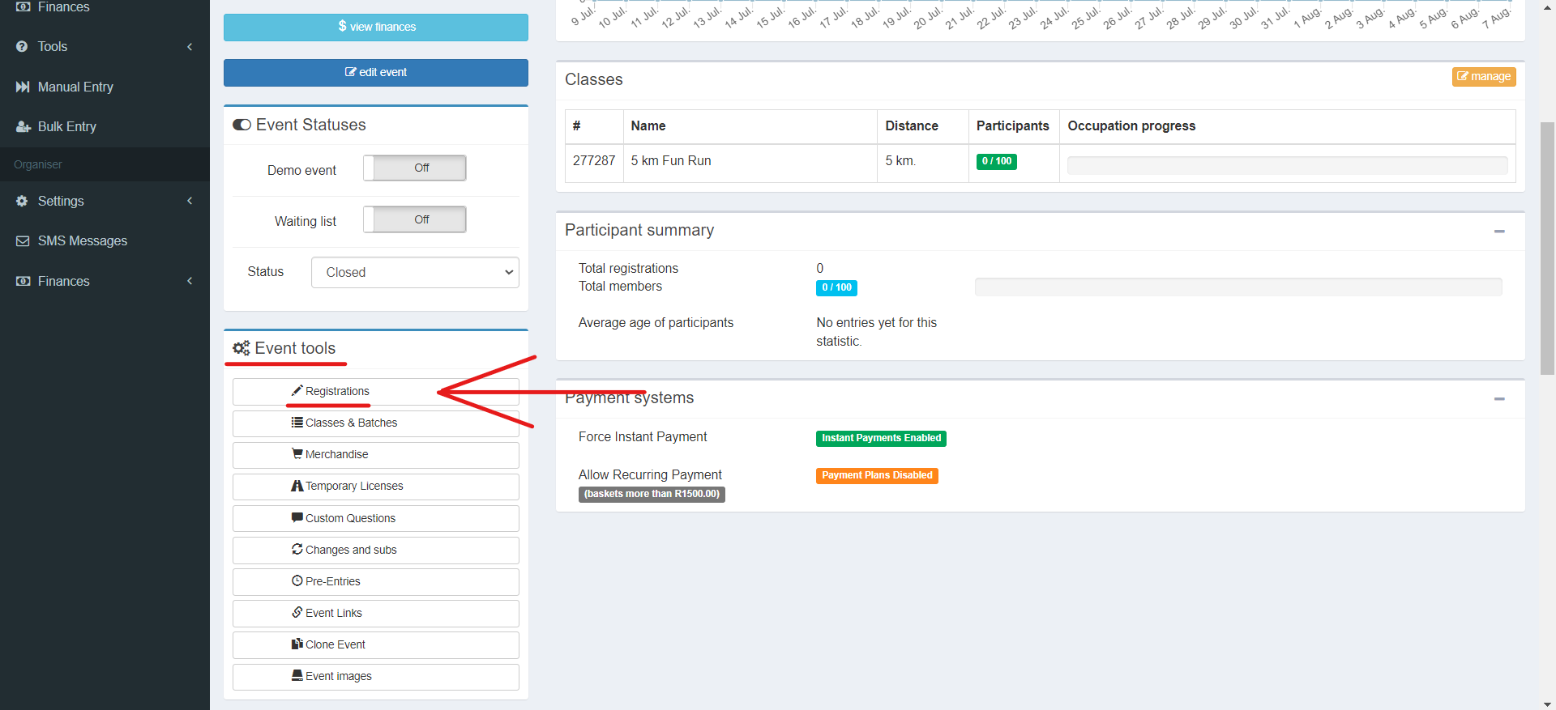
Task: Click the stamp icon beside Event images
Action: tap(297, 676)
